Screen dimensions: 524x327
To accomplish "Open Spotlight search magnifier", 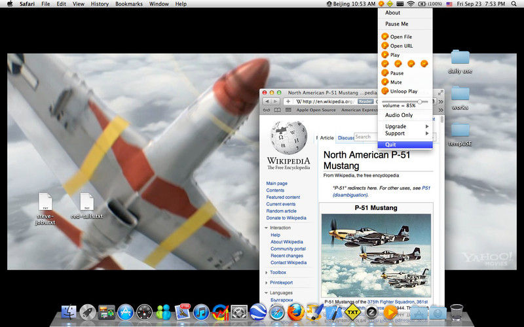I will coord(514,4).
